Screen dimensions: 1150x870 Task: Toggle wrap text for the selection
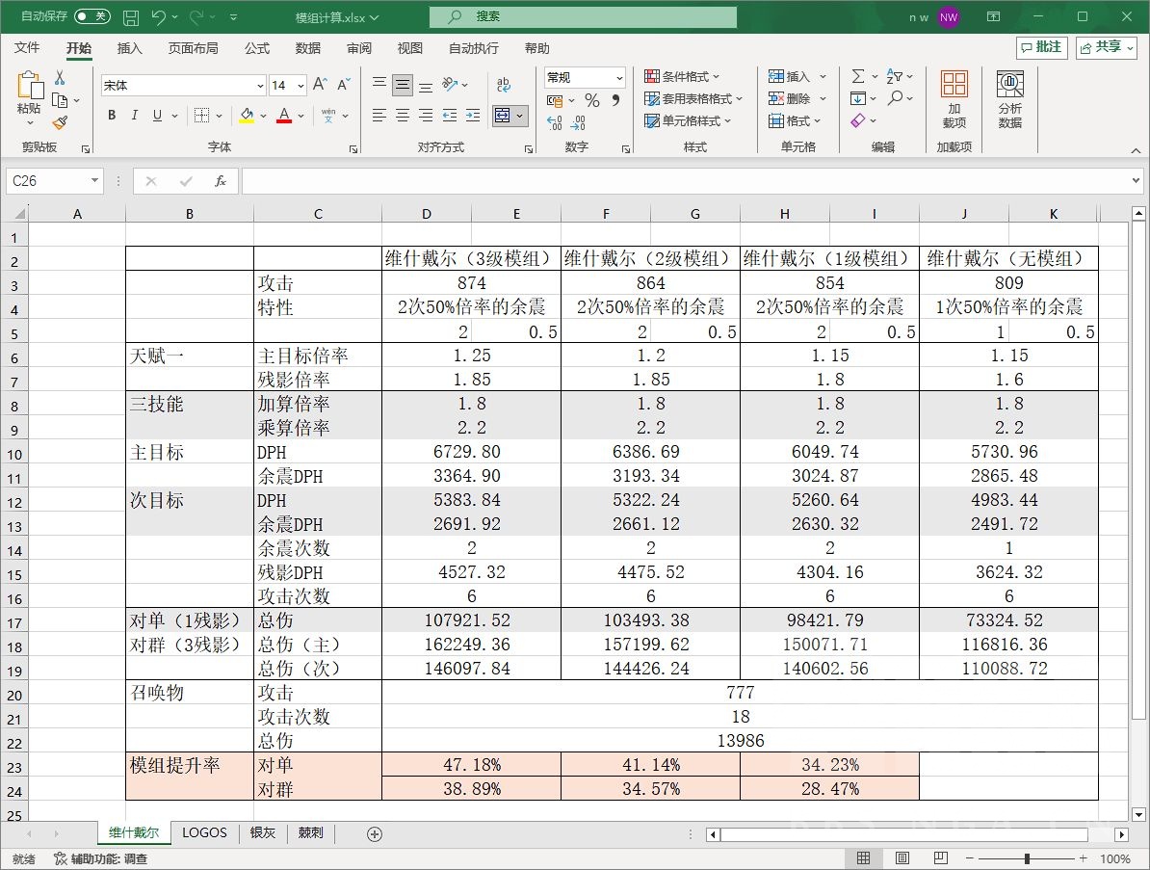[503, 85]
